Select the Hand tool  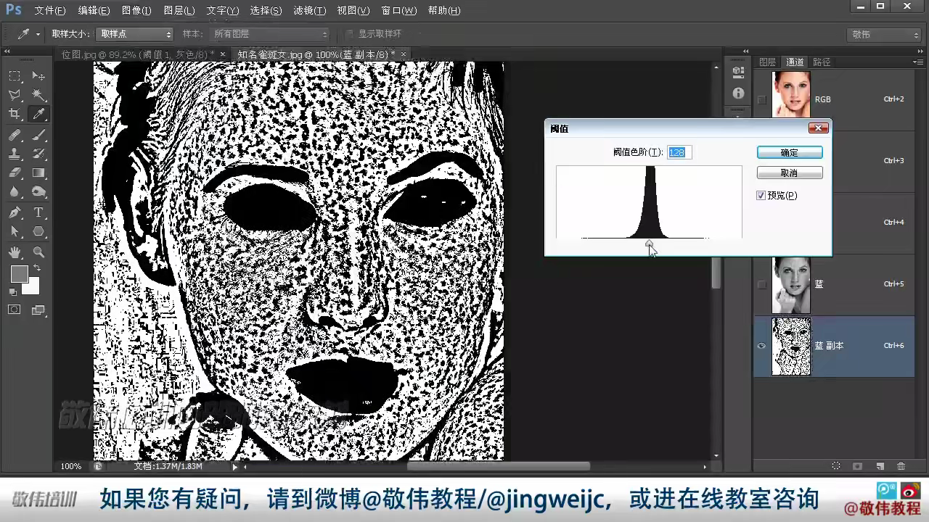tap(15, 252)
